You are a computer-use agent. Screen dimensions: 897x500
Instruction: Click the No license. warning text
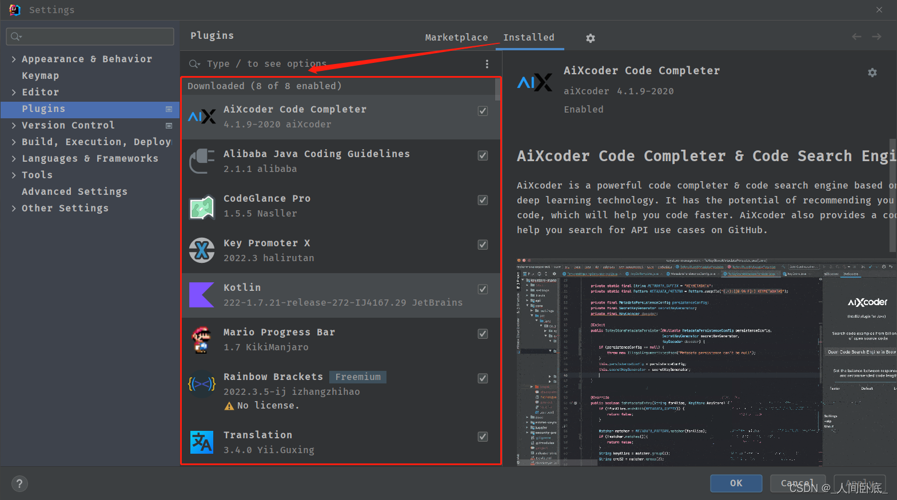coord(268,406)
